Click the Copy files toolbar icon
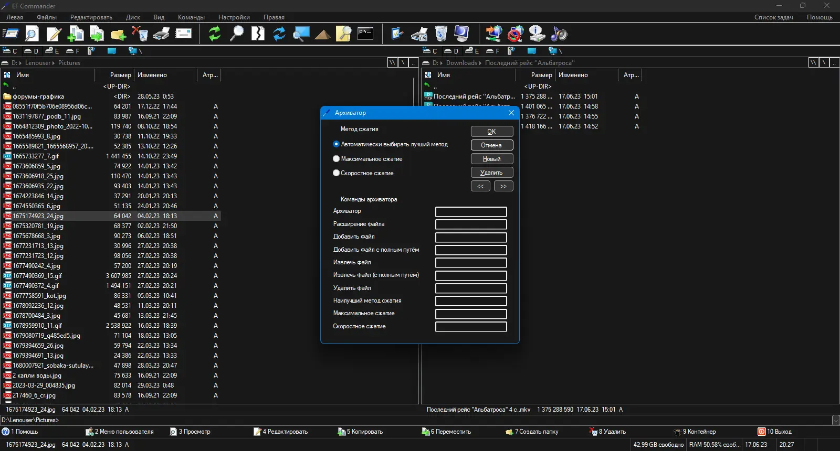The width and height of the screenshot is (840, 451). (x=76, y=34)
